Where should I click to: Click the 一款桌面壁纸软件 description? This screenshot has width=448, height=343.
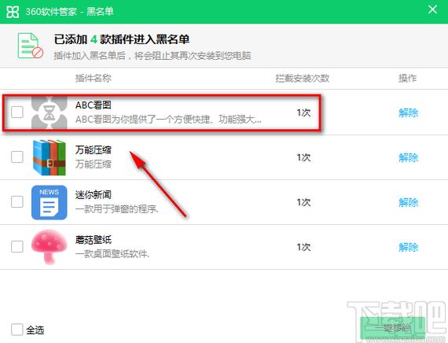pos(112,254)
